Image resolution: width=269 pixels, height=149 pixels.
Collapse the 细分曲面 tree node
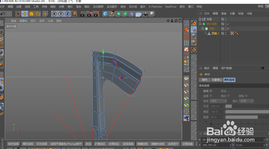(x=200, y=24)
